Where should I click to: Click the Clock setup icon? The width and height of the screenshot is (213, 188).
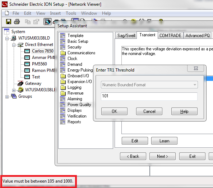click(x=62, y=59)
